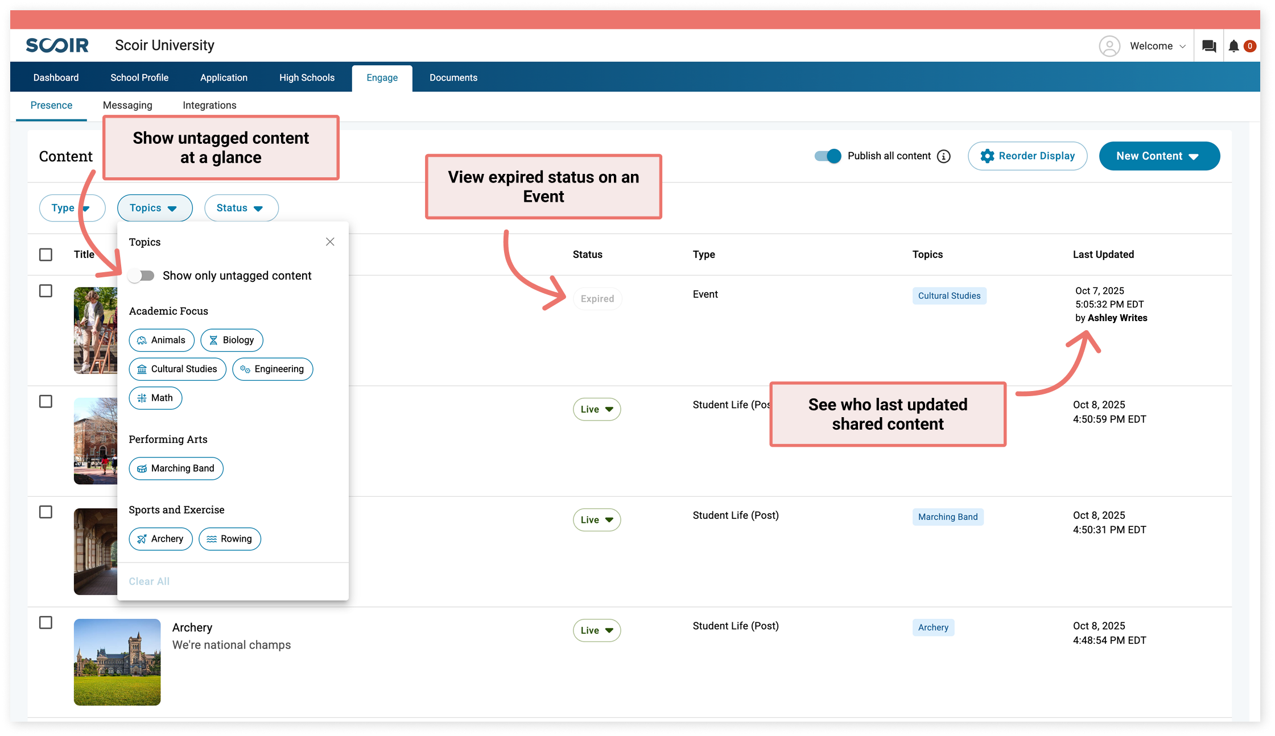Click the notifications bell icon
The width and height of the screenshot is (1275, 736).
click(1233, 46)
